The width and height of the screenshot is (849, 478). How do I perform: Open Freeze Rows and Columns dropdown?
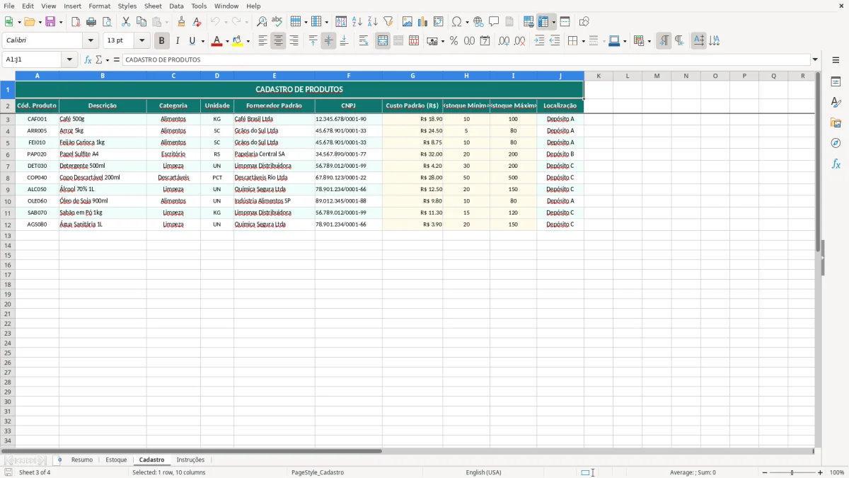(x=554, y=22)
